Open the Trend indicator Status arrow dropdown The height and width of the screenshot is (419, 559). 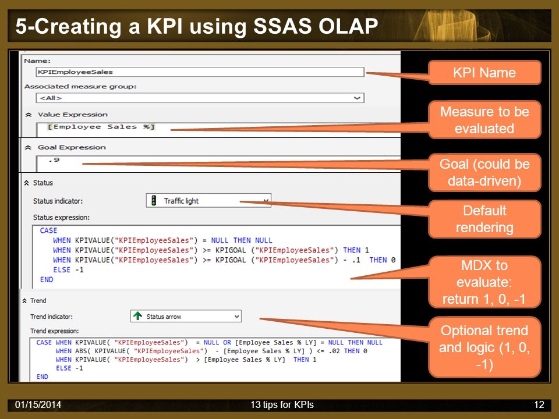(186, 317)
